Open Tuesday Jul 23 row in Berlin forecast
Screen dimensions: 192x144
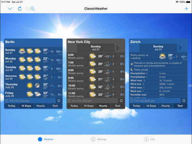pyautogui.click(x=33, y=69)
